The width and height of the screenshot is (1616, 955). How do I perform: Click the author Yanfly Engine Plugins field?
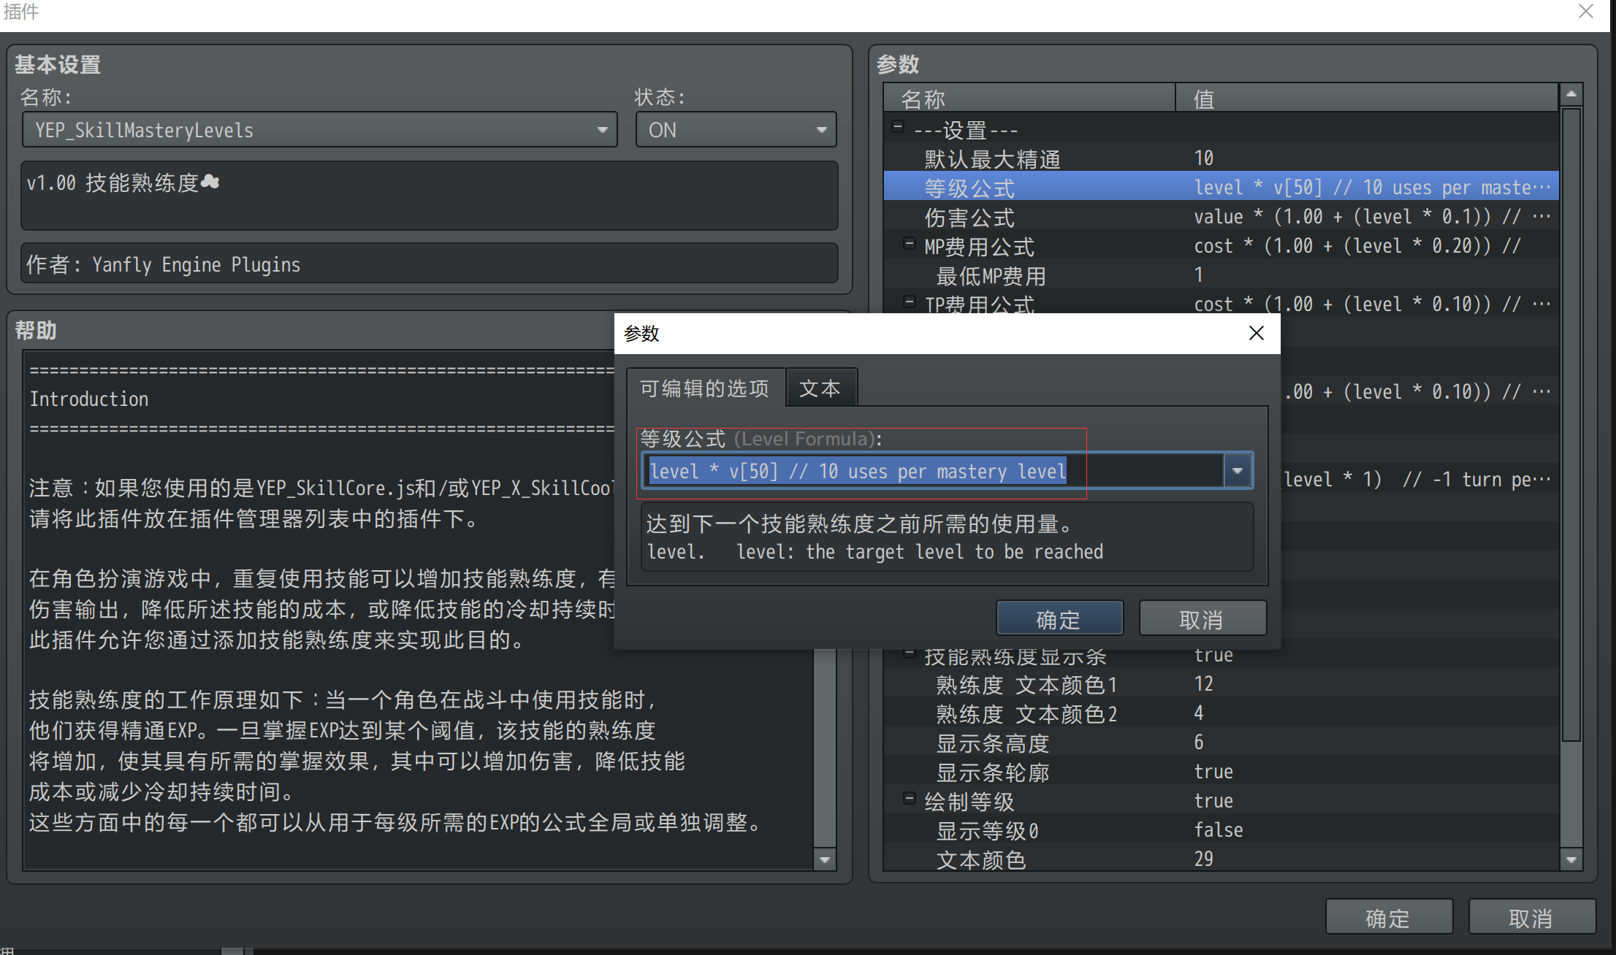coord(430,264)
